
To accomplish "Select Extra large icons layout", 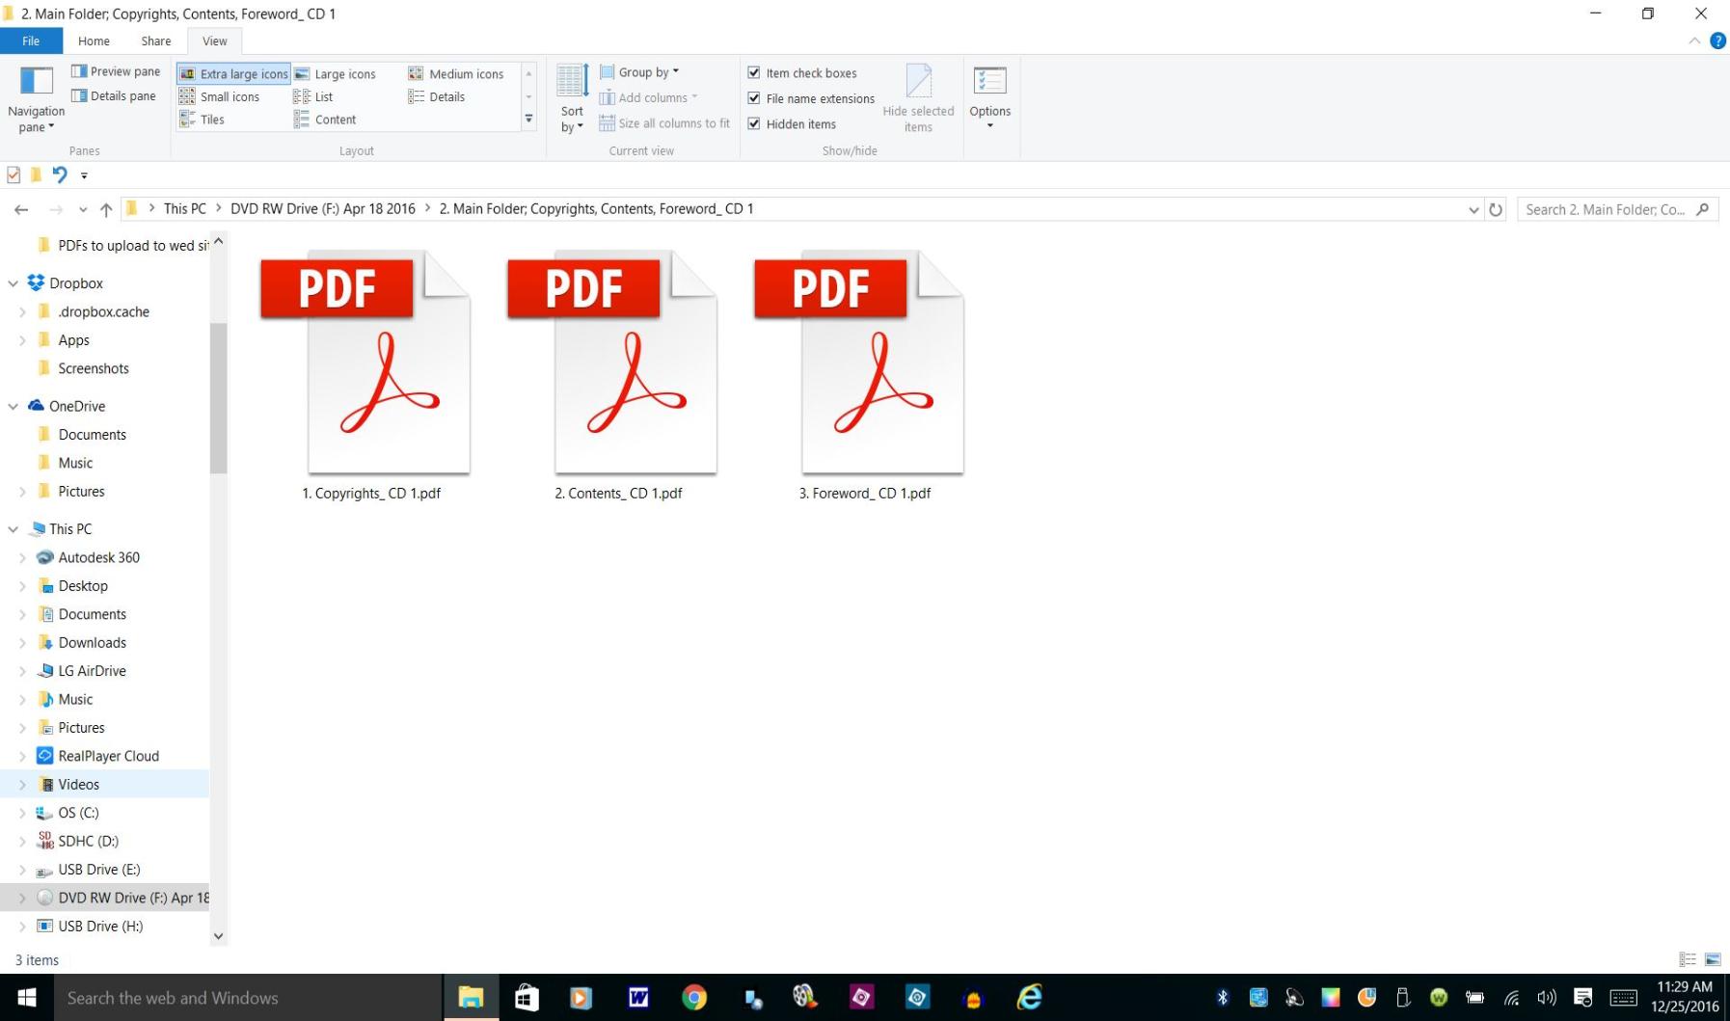I will [233, 73].
